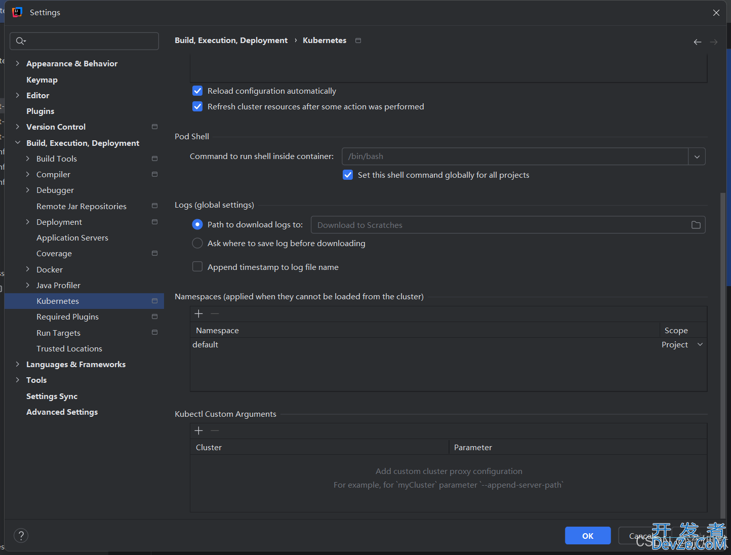The image size is (731, 555).
Task: Click project settings icon on Version Control row
Action: pos(155,127)
